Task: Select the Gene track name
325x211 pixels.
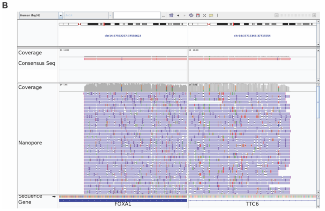Action: click(x=24, y=202)
